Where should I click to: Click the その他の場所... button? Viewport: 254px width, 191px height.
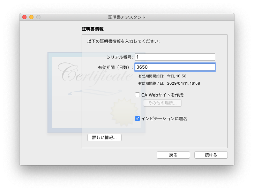tap(162, 103)
